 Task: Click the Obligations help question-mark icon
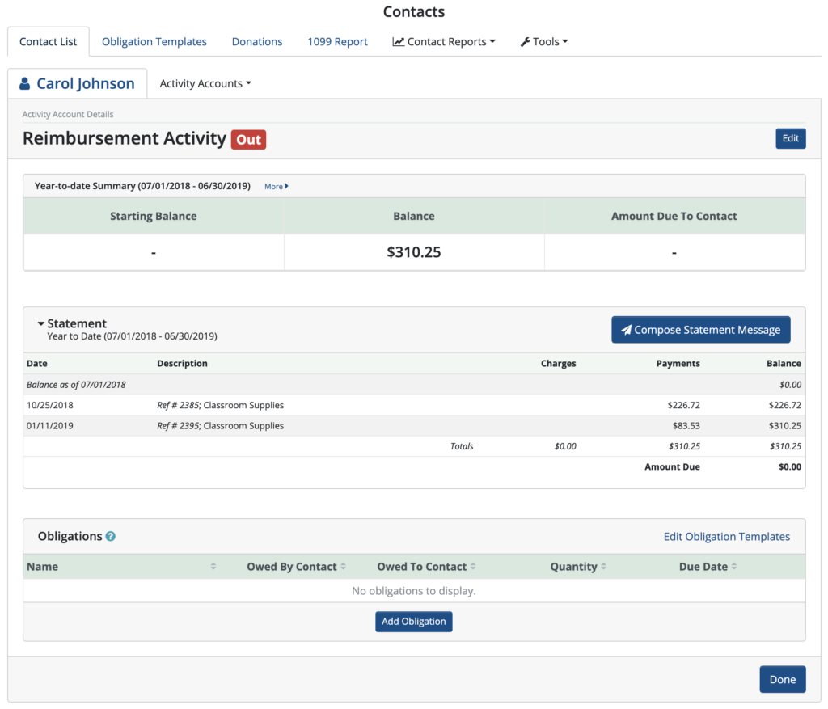coord(110,536)
